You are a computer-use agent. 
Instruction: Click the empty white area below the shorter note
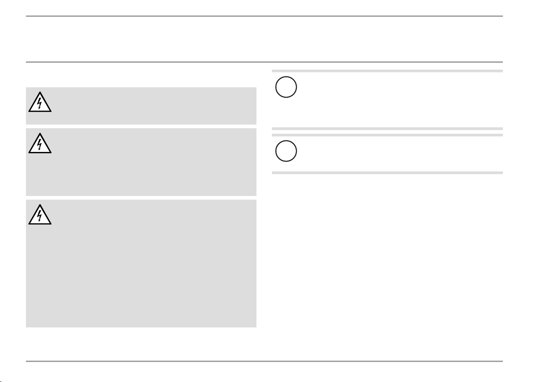pyautogui.click(x=387, y=266)
